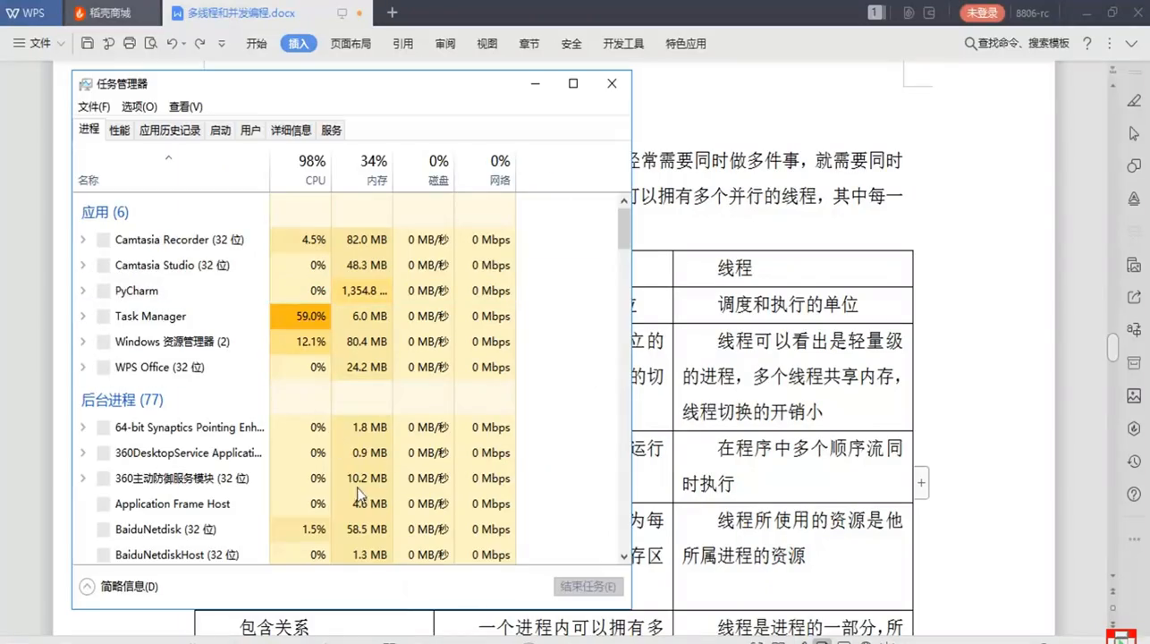Click the text style icon in right sidebar
The image size is (1150, 644).
pyautogui.click(x=1134, y=198)
